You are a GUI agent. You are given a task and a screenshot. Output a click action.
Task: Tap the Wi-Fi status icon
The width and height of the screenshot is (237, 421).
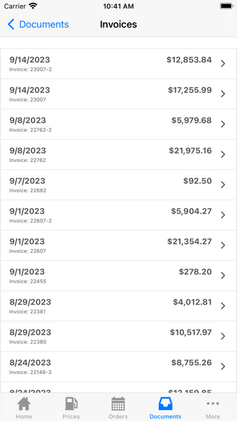coord(33,6)
